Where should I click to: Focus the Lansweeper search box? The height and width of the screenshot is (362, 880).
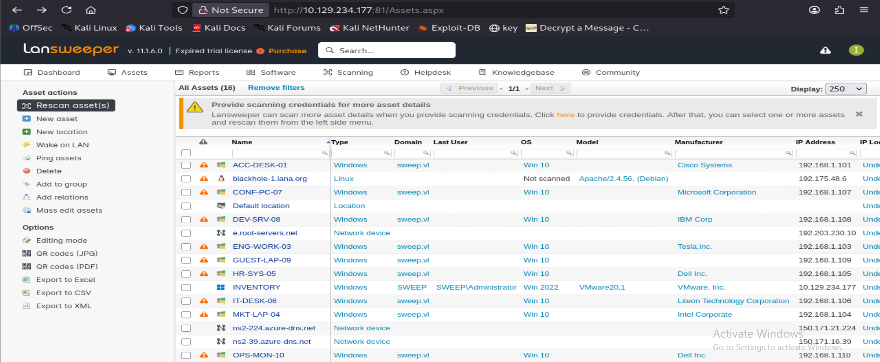click(387, 50)
